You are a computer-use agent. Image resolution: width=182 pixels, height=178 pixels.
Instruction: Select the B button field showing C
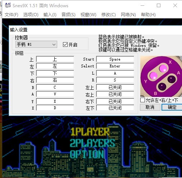(55, 87)
